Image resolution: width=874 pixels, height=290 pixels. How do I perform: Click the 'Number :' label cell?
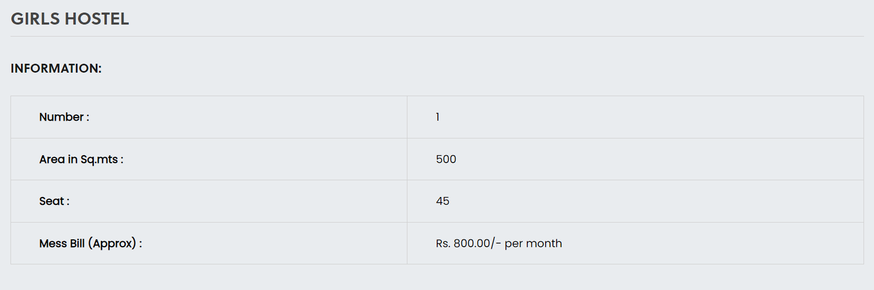[64, 117]
